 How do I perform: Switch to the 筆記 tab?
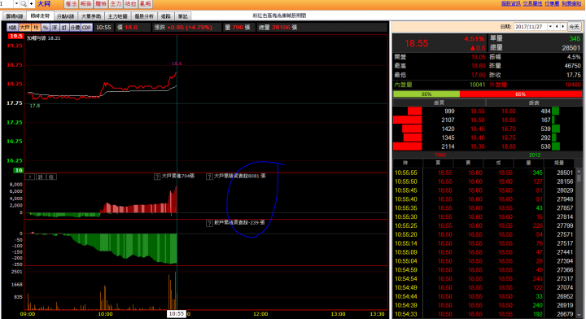tap(183, 16)
